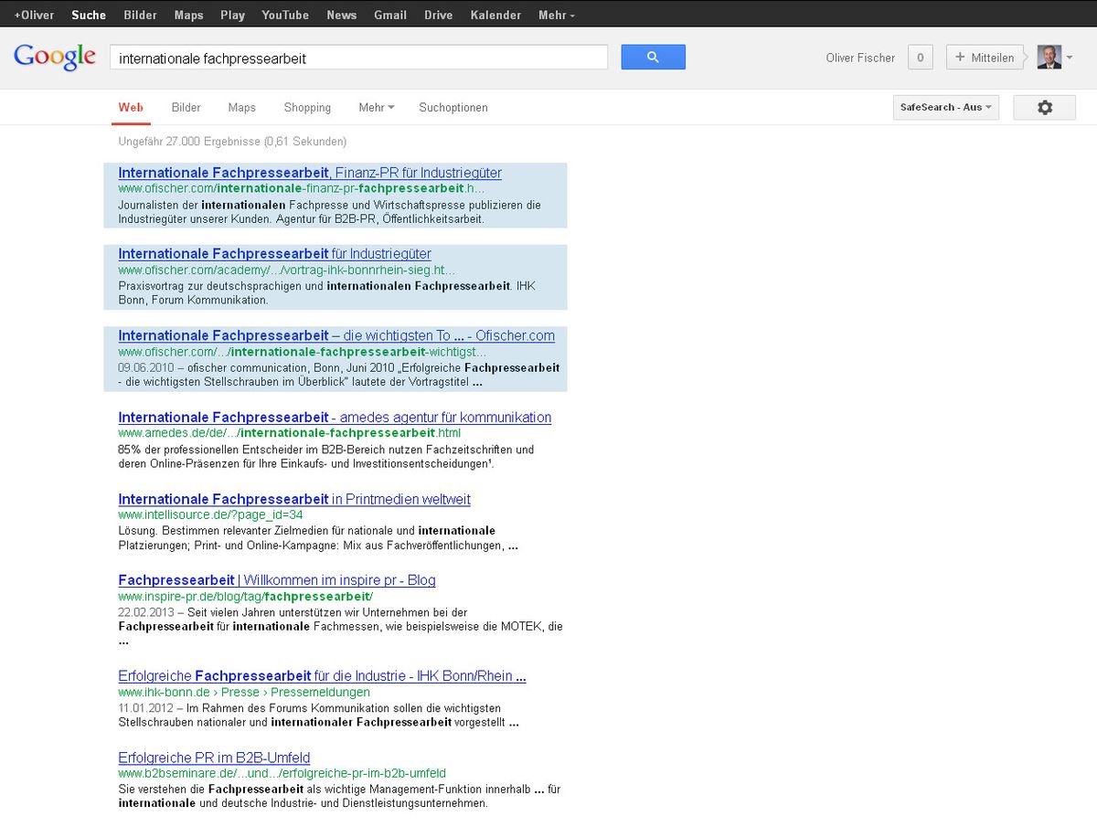Open the settings gear menu
Viewport: 1097px width, 827px height.
[1045, 107]
